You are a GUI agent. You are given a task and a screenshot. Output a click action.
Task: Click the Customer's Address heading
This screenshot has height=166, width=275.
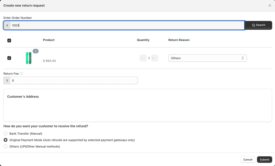[x=23, y=97]
